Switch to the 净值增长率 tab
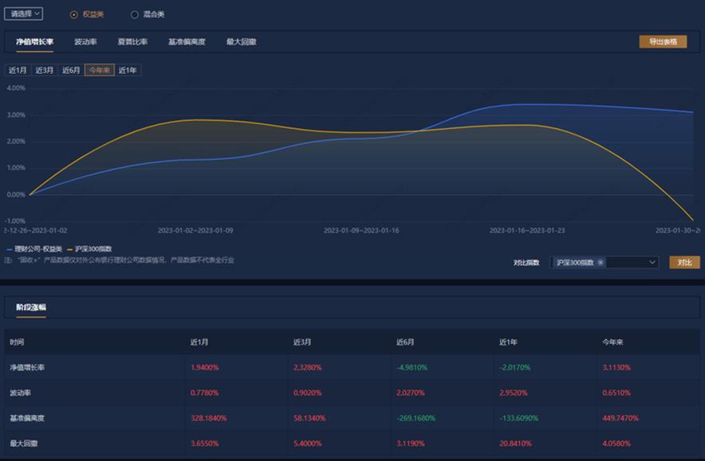The image size is (705, 461). click(35, 41)
